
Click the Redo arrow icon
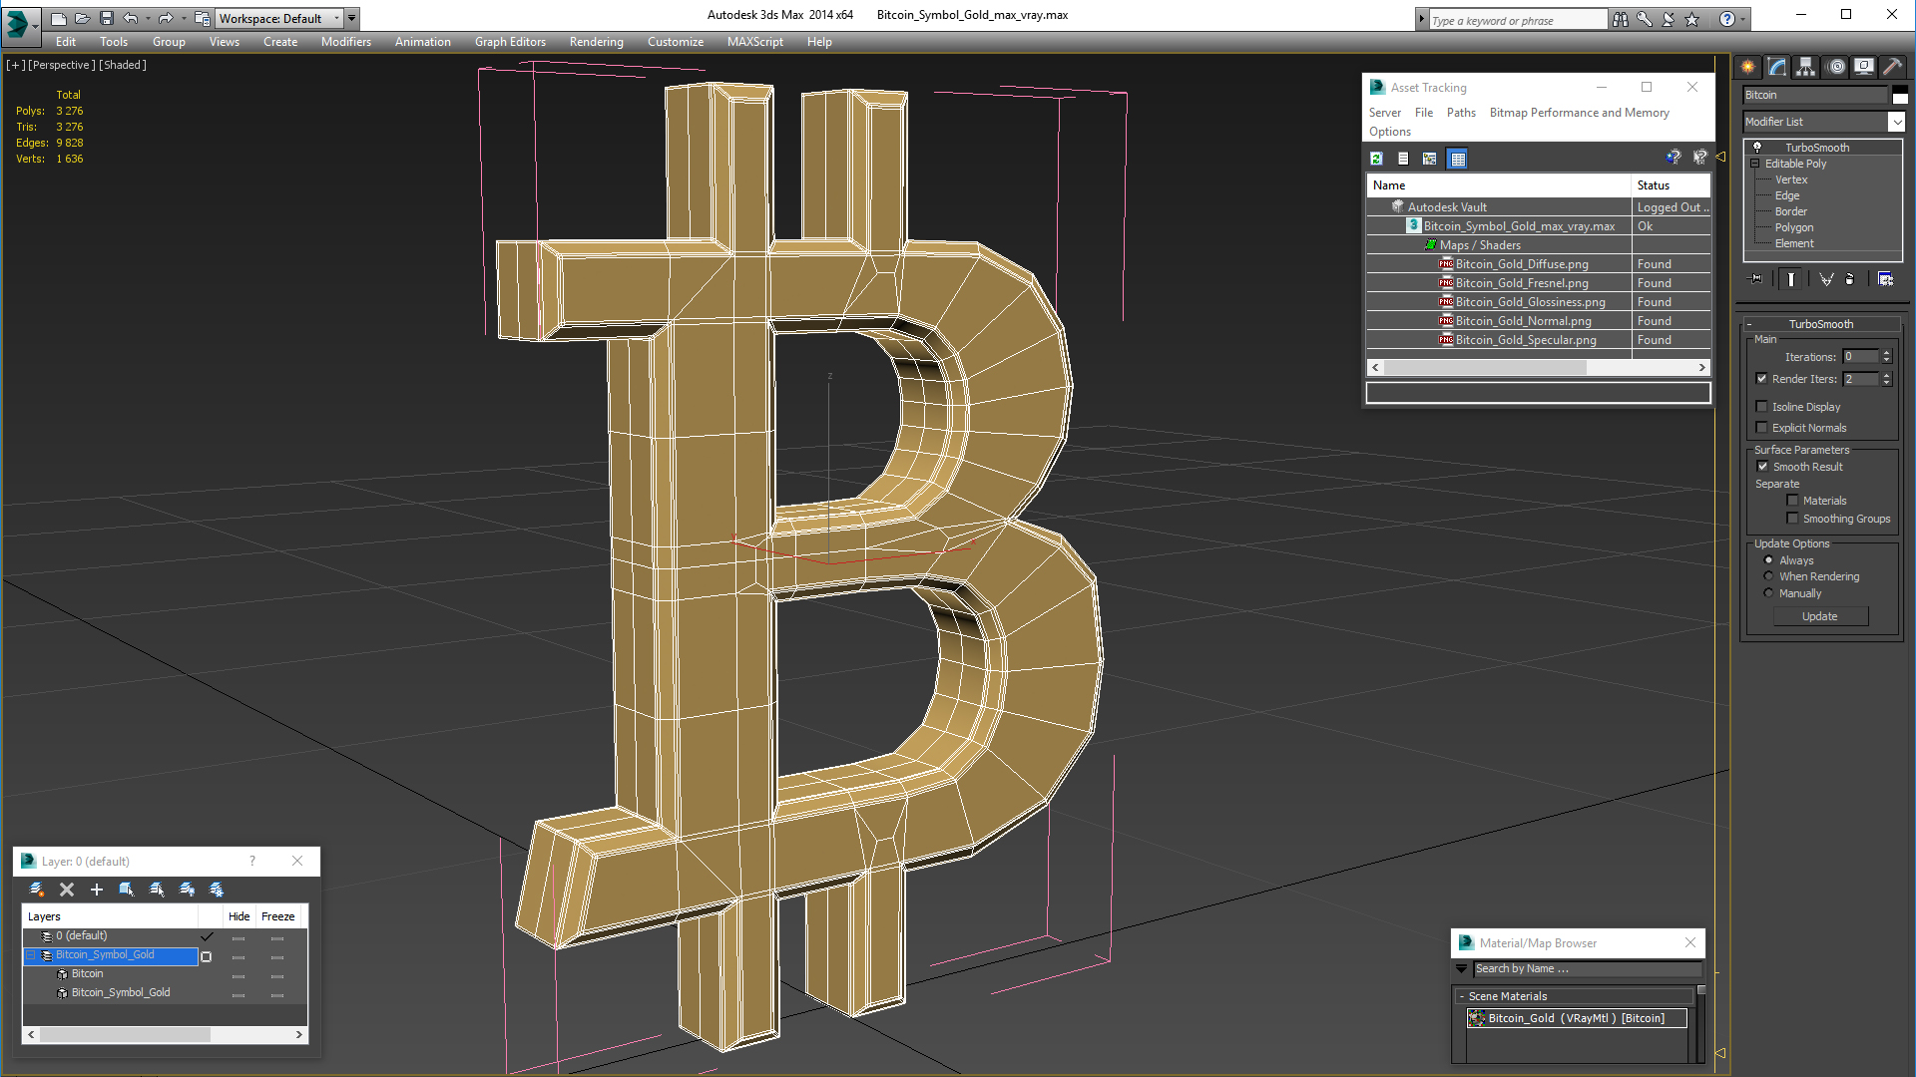coord(165,18)
